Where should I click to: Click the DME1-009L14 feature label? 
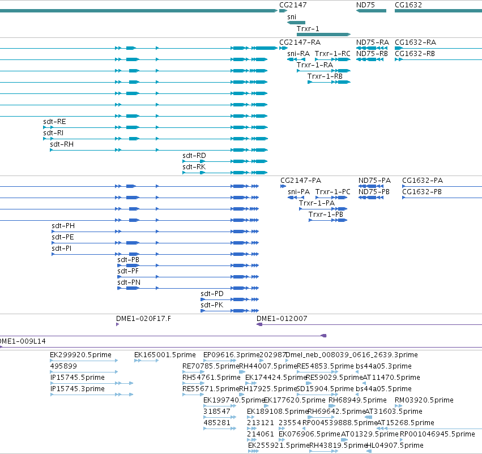pos(23,341)
